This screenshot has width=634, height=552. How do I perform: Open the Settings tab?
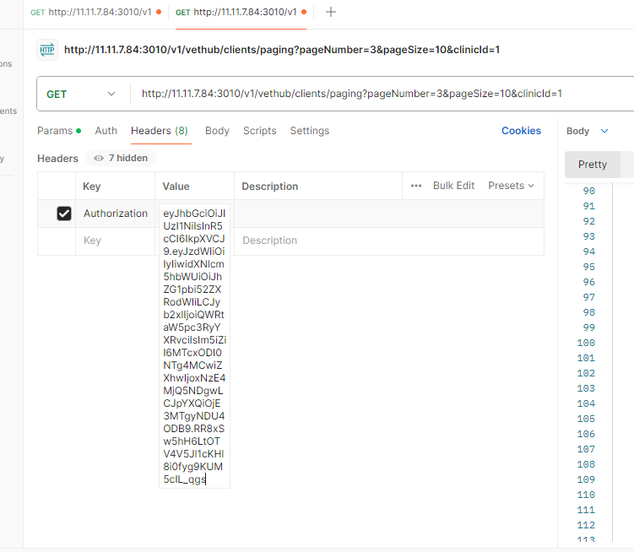coord(310,131)
